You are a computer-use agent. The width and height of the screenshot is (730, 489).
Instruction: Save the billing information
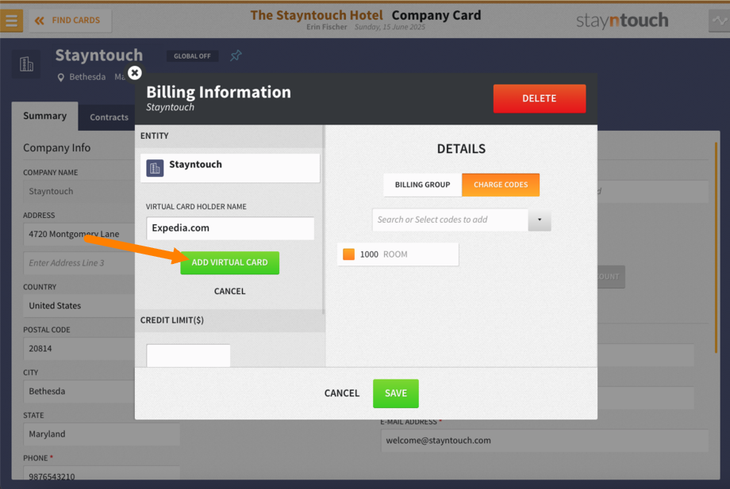coord(396,393)
